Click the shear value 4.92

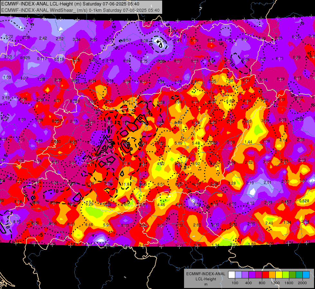coord(161,164)
